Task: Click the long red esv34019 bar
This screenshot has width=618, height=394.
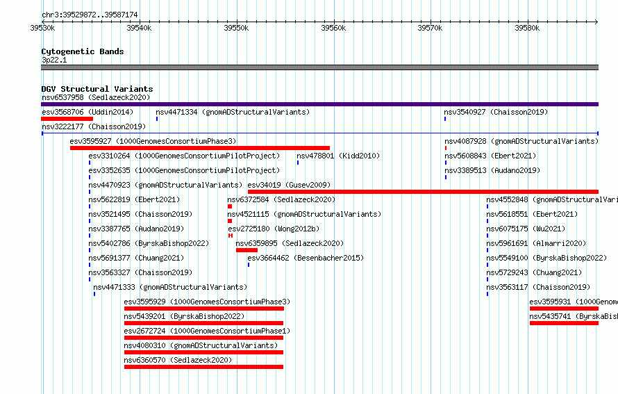Action: tap(424, 192)
